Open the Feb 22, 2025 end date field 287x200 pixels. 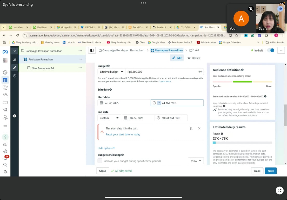pyautogui.click(x=138, y=118)
